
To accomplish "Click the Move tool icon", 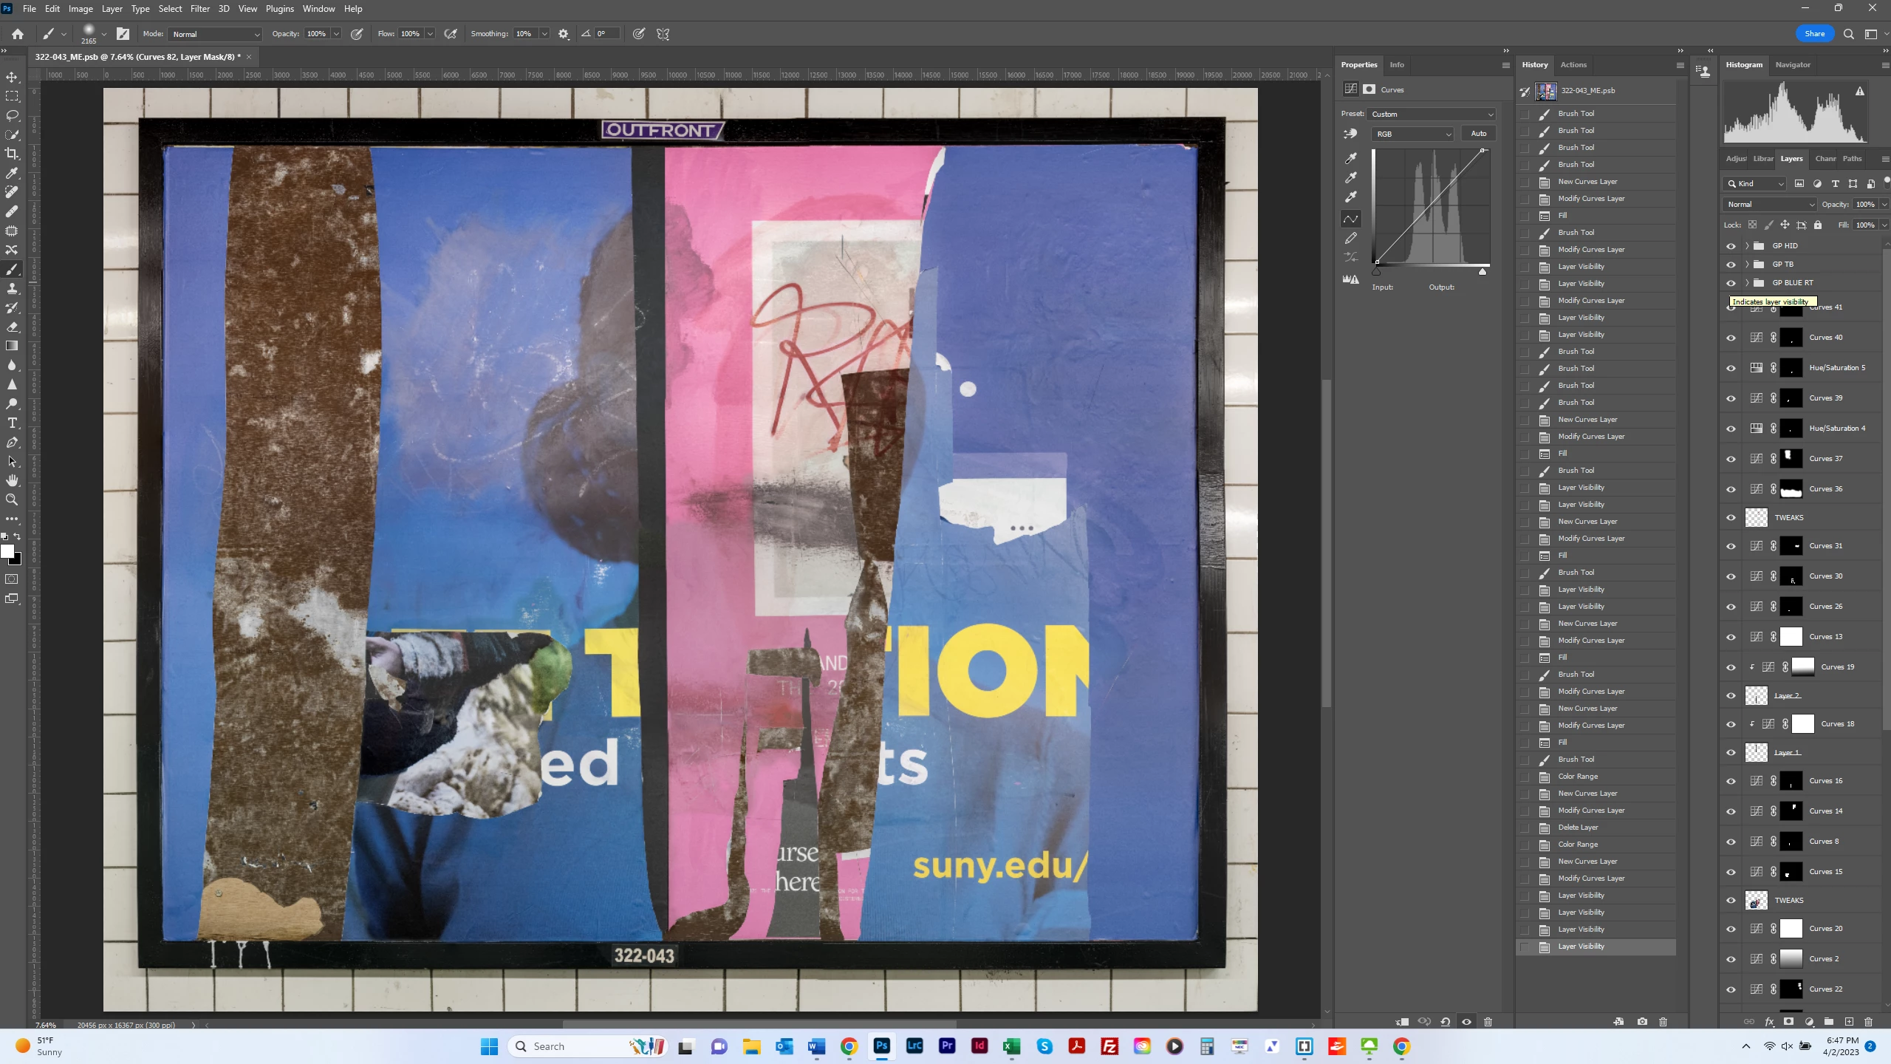I will [x=12, y=77].
